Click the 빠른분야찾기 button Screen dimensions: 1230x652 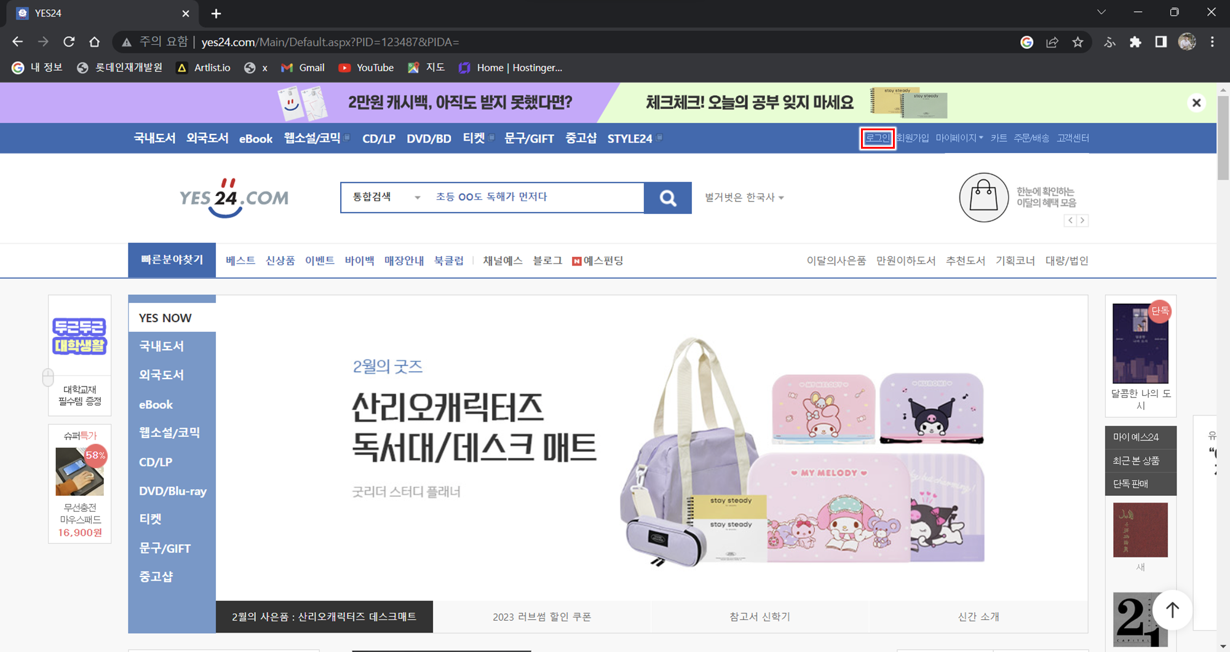coord(172,260)
